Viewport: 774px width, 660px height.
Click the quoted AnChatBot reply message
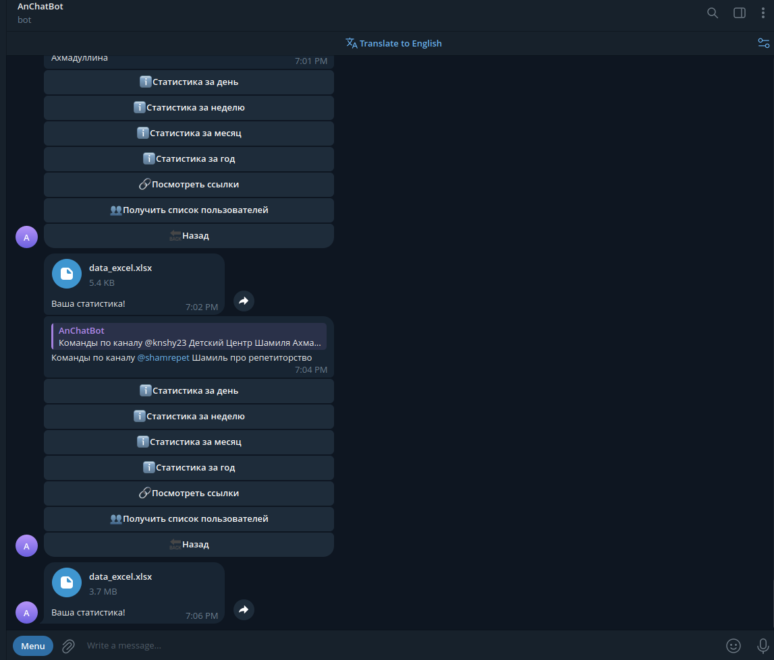(x=189, y=335)
